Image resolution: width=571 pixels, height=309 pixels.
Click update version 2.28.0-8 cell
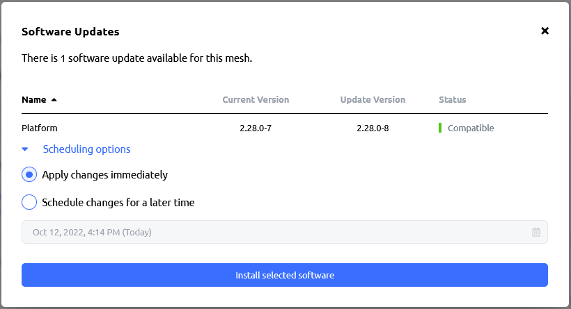[x=373, y=128]
